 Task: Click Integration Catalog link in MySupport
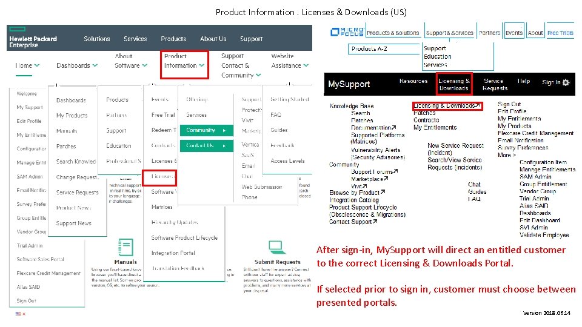point(353,200)
